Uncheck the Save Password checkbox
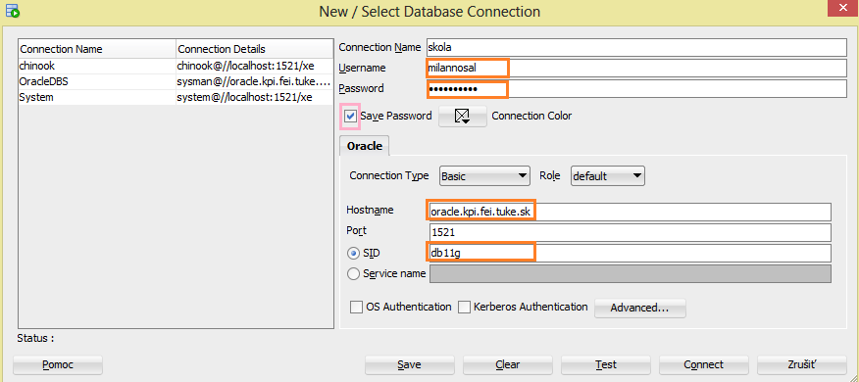 (x=350, y=116)
